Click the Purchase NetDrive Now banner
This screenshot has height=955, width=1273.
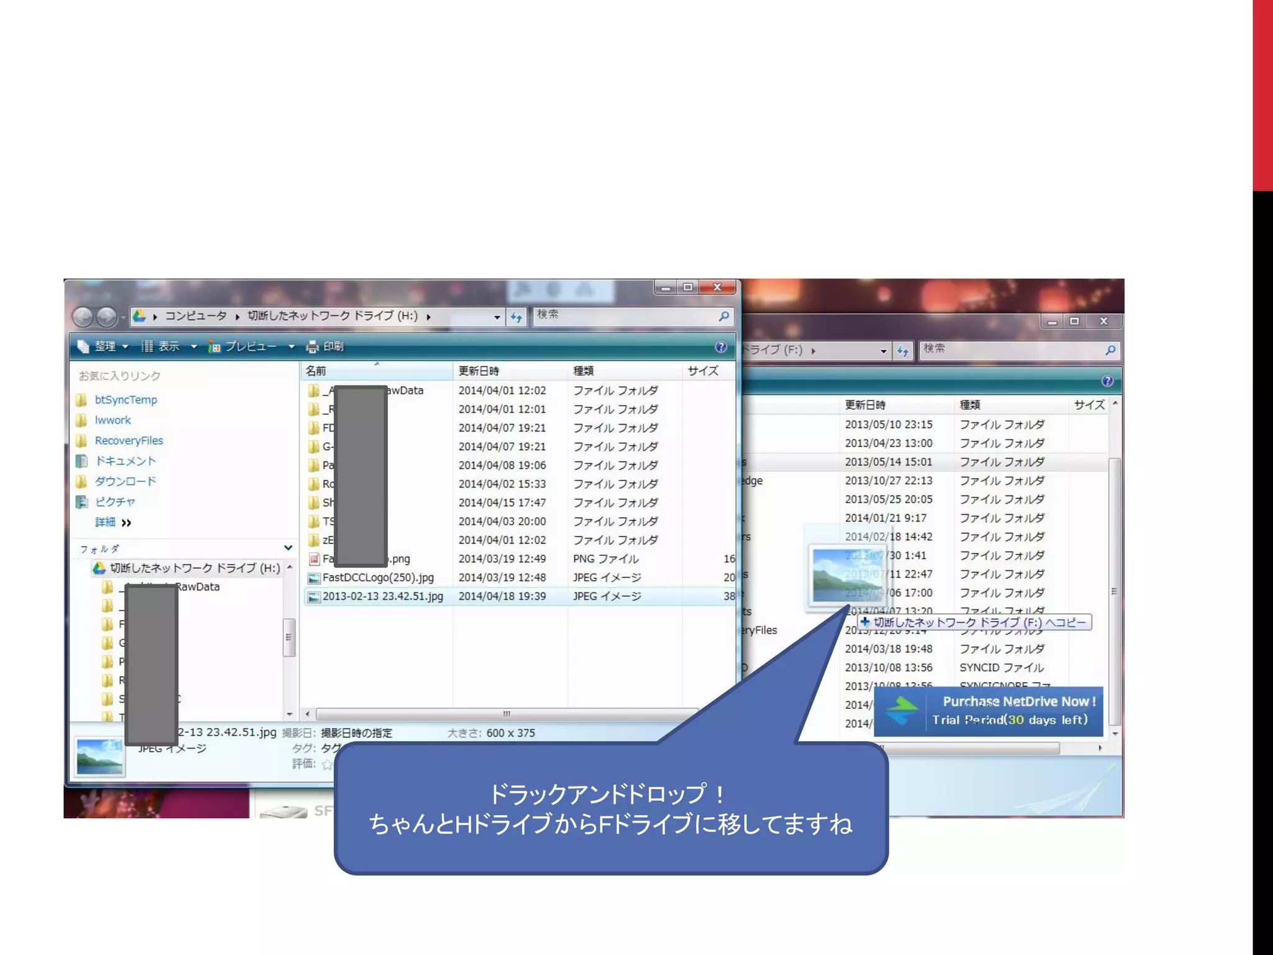click(988, 711)
